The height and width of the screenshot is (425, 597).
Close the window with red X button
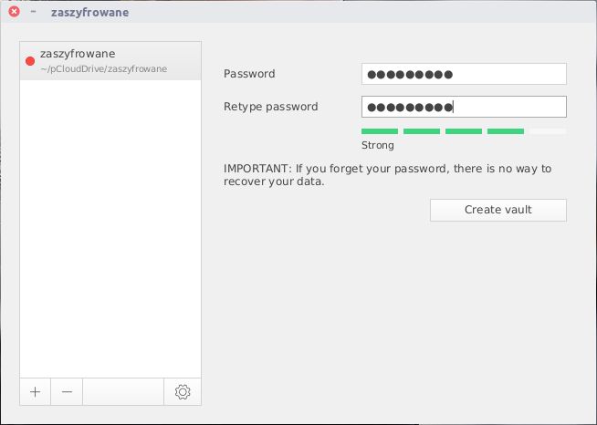[14, 12]
